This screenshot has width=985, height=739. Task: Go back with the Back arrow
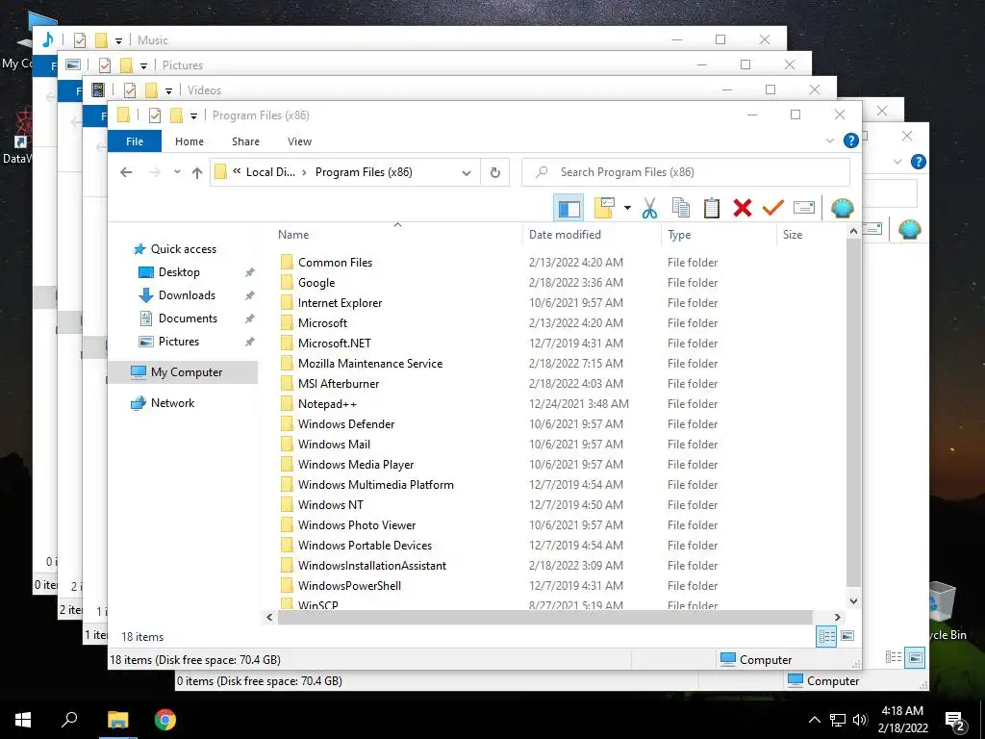126,172
